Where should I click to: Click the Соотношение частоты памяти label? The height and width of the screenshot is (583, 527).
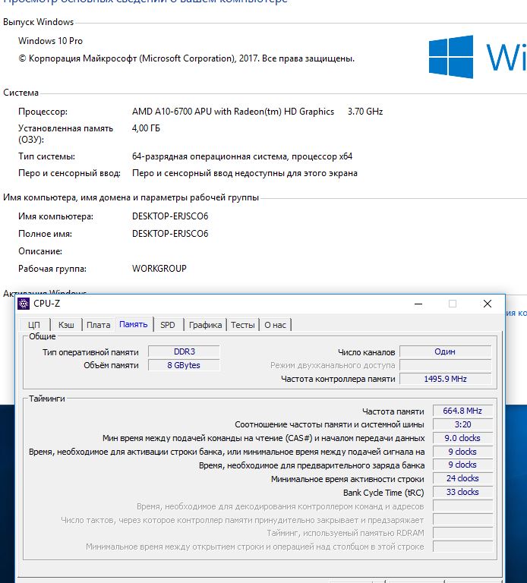pos(329,424)
